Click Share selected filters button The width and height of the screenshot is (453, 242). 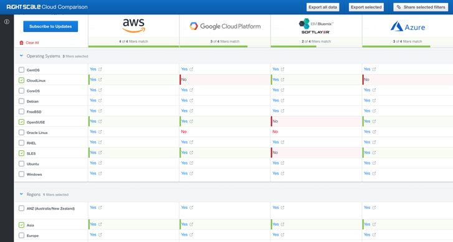421,7
